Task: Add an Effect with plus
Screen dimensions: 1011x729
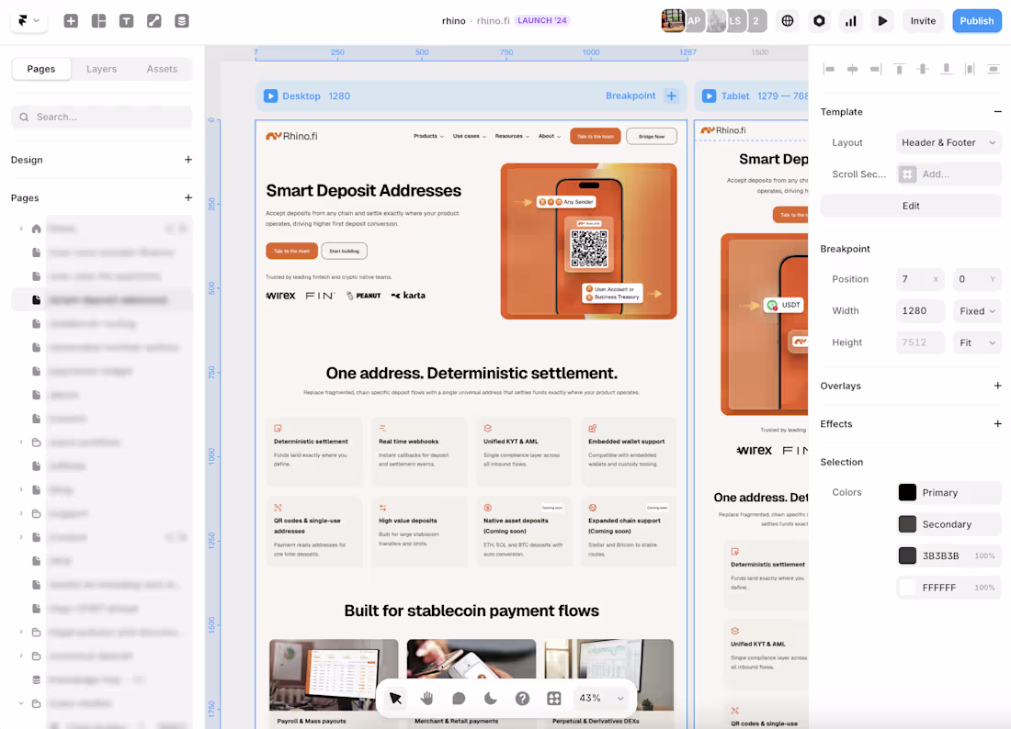Action: point(997,424)
